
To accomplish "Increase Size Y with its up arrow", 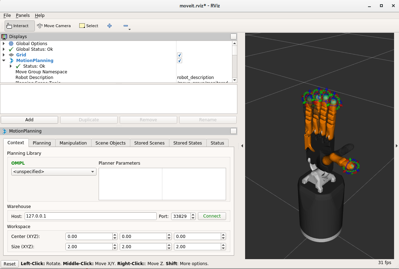I will pos(169,245).
